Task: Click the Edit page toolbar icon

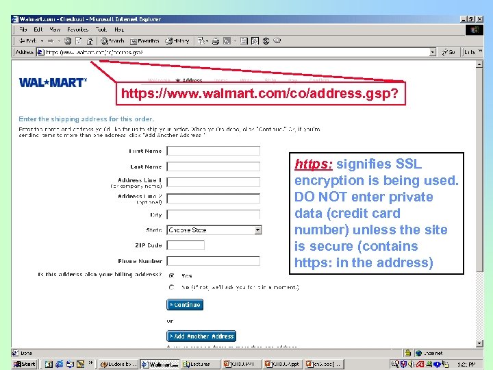Action: (227, 41)
